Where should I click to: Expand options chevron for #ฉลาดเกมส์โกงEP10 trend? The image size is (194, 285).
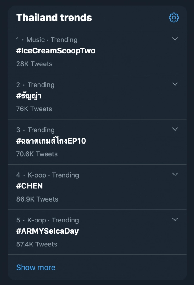[x=175, y=129]
